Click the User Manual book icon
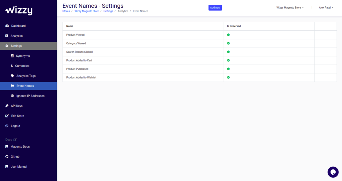This screenshot has height=181, width=342. [7, 167]
